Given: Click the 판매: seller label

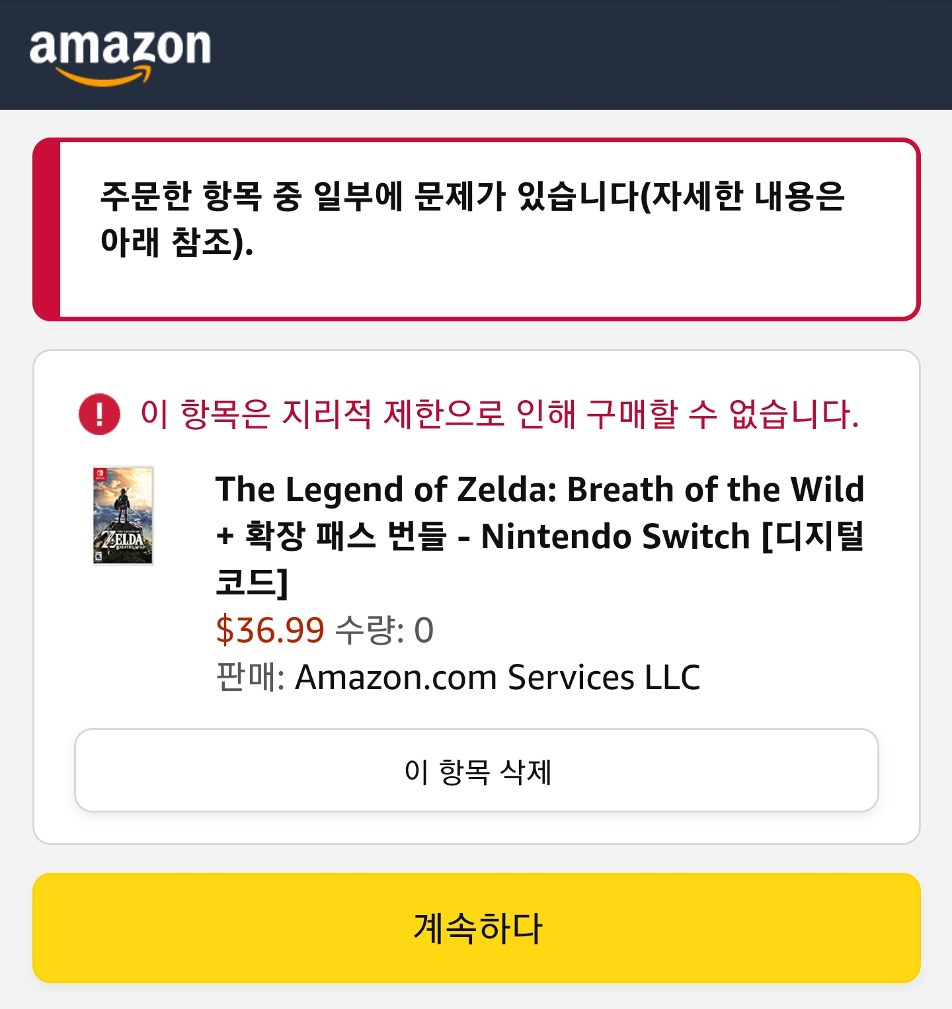Looking at the screenshot, I should click(249, 677).
